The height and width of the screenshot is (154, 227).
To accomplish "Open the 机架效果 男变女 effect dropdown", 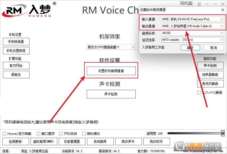I will 111,47.
